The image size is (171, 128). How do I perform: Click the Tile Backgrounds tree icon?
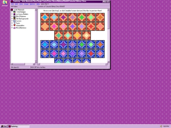pyautogui.click(x=14, y=19)
